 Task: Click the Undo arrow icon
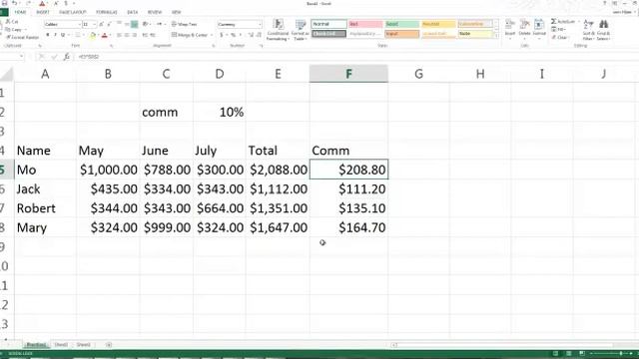(x=15, y=3)
